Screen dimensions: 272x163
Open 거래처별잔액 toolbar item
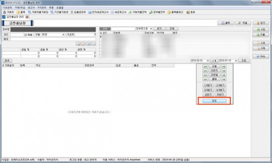click(137, 12)
